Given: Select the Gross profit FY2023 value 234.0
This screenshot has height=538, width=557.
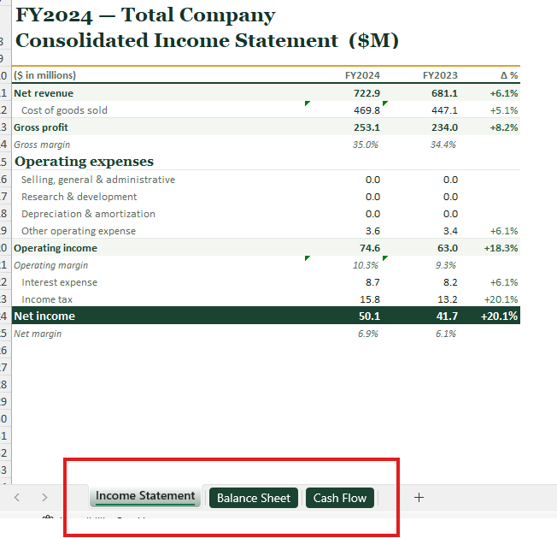Looking at the screenshot, I should 444,127.
